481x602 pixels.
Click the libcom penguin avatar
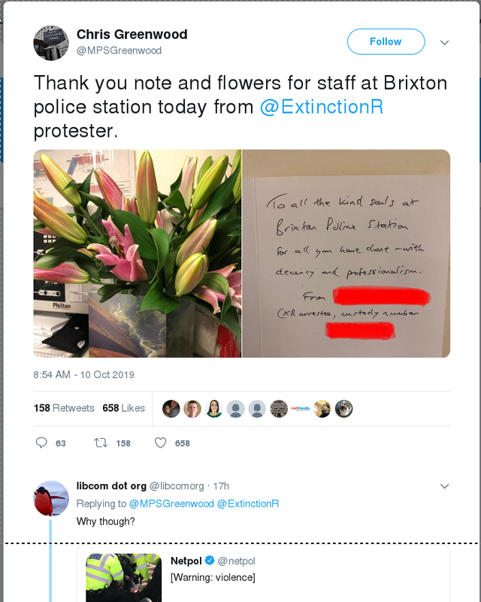(51, 498)
